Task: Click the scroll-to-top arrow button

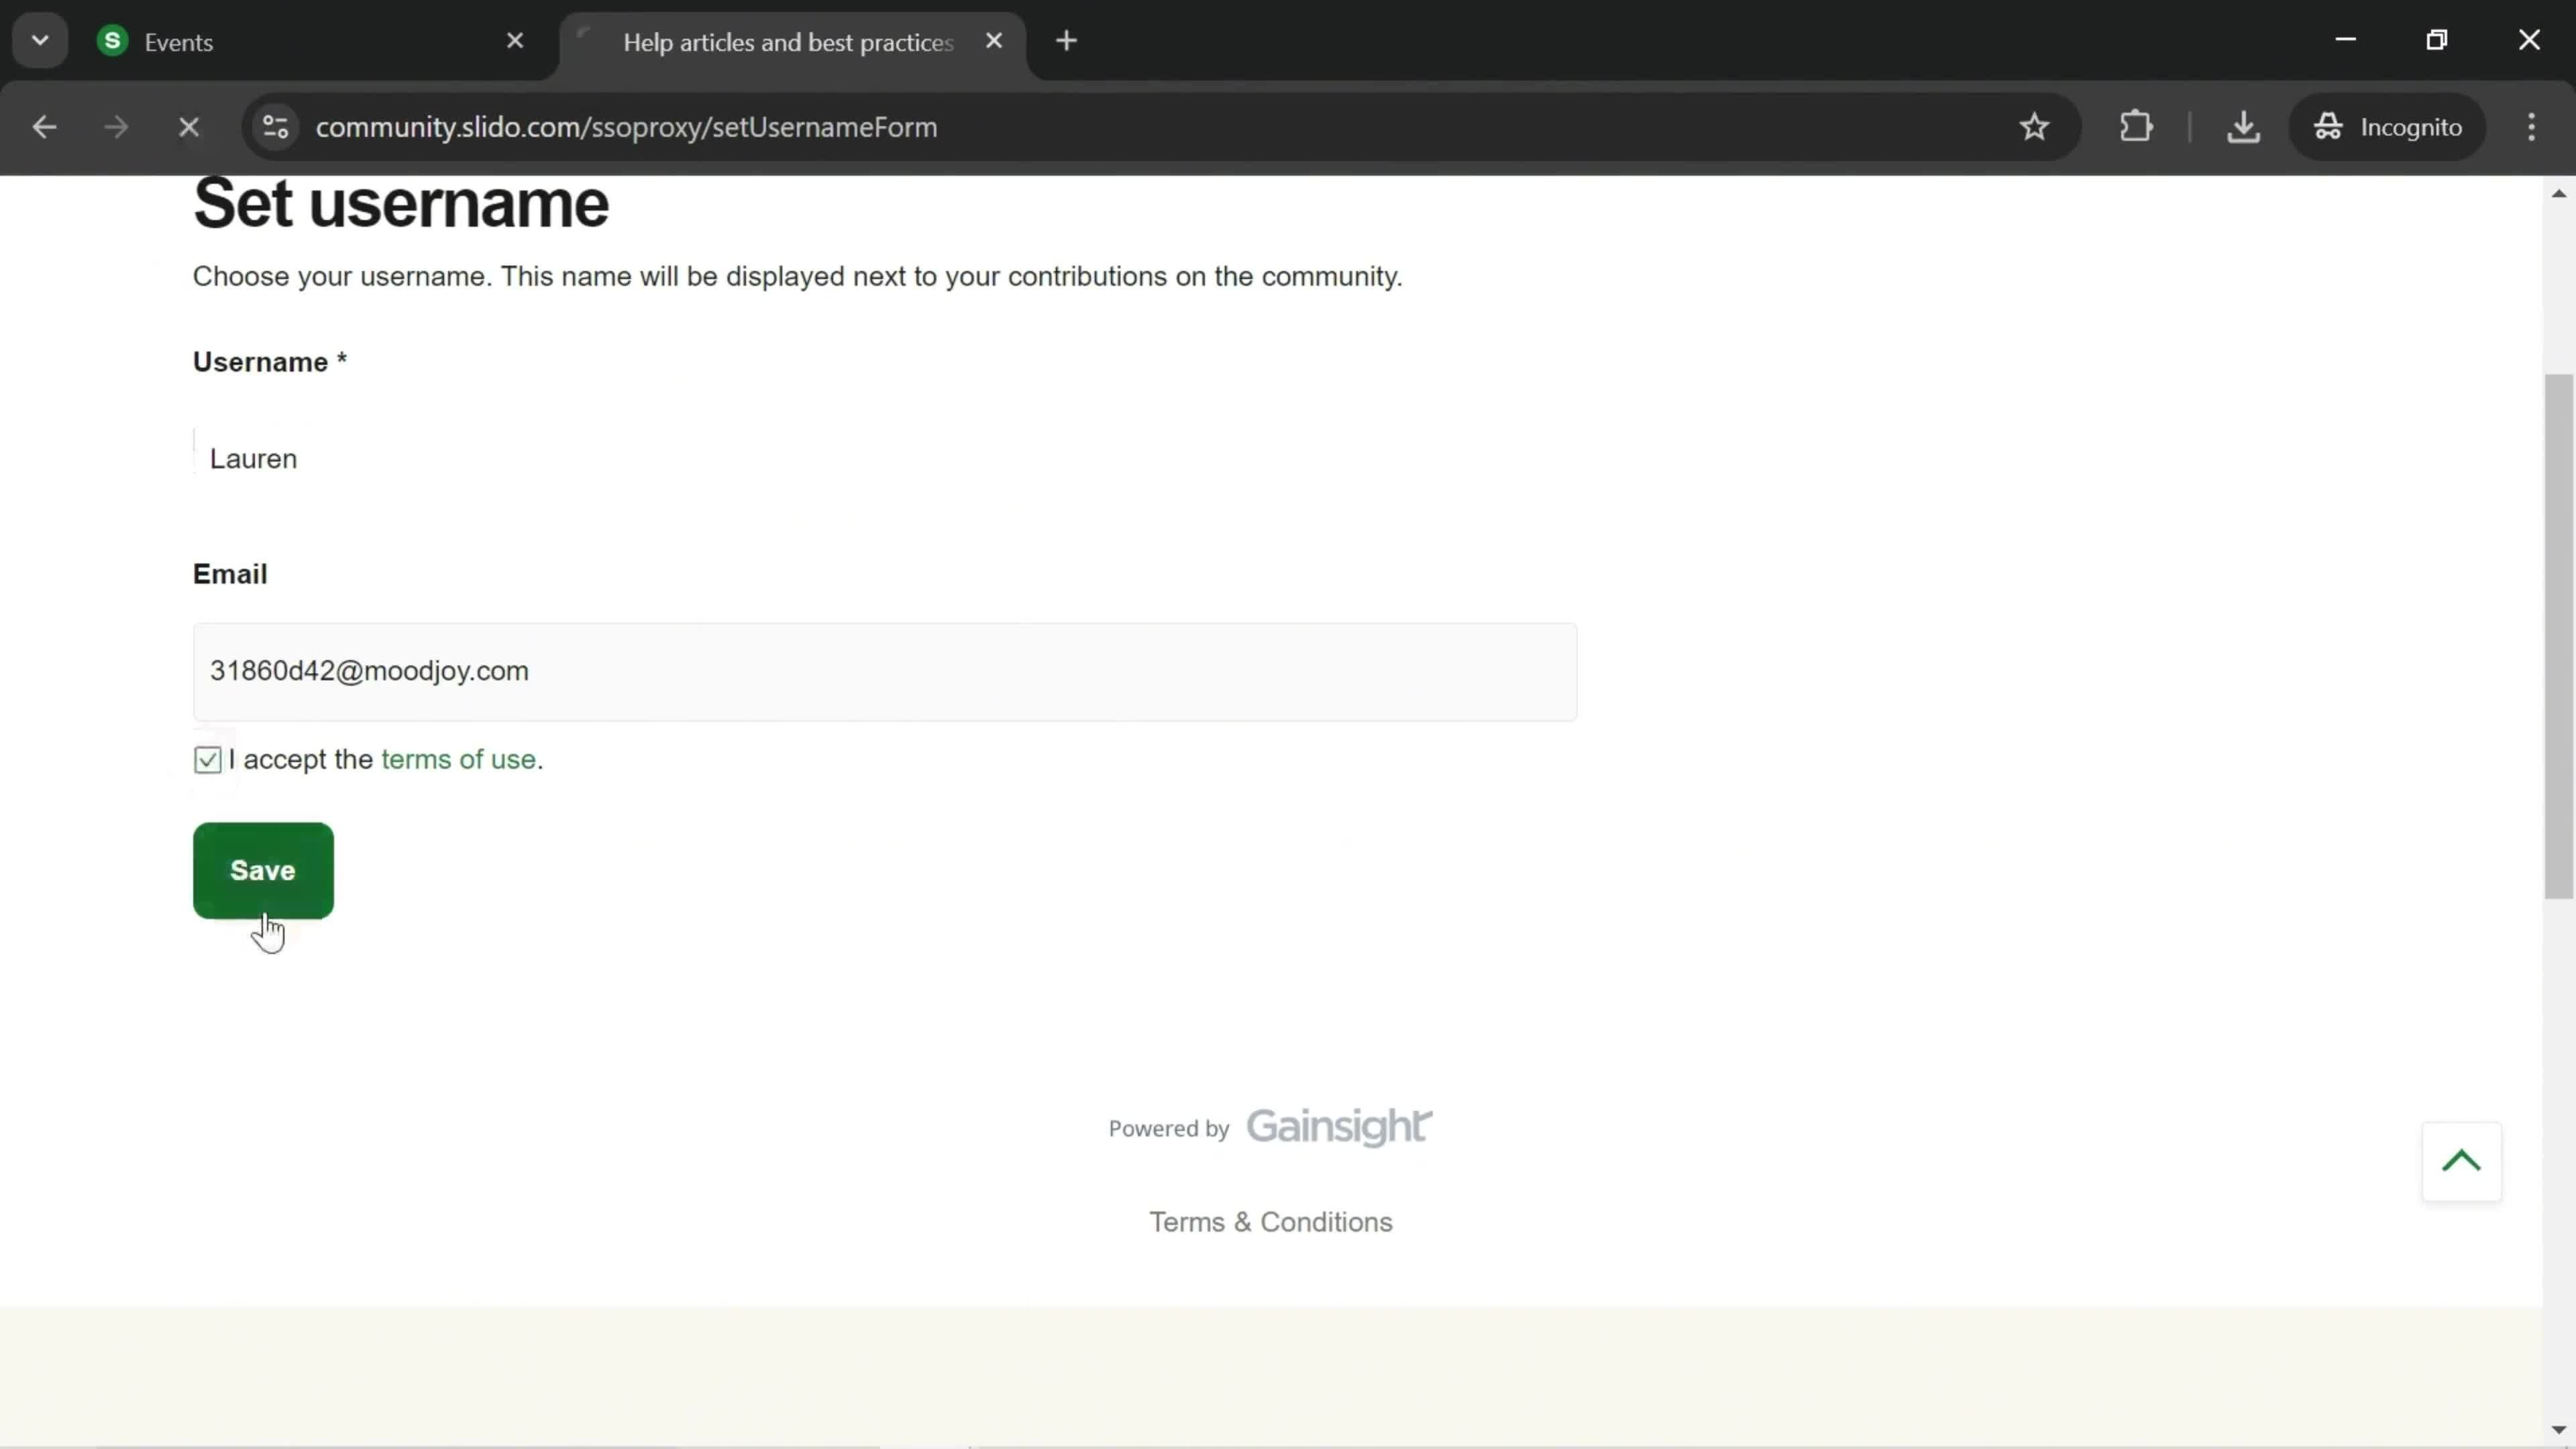Action: (x=2461, y=1161)
